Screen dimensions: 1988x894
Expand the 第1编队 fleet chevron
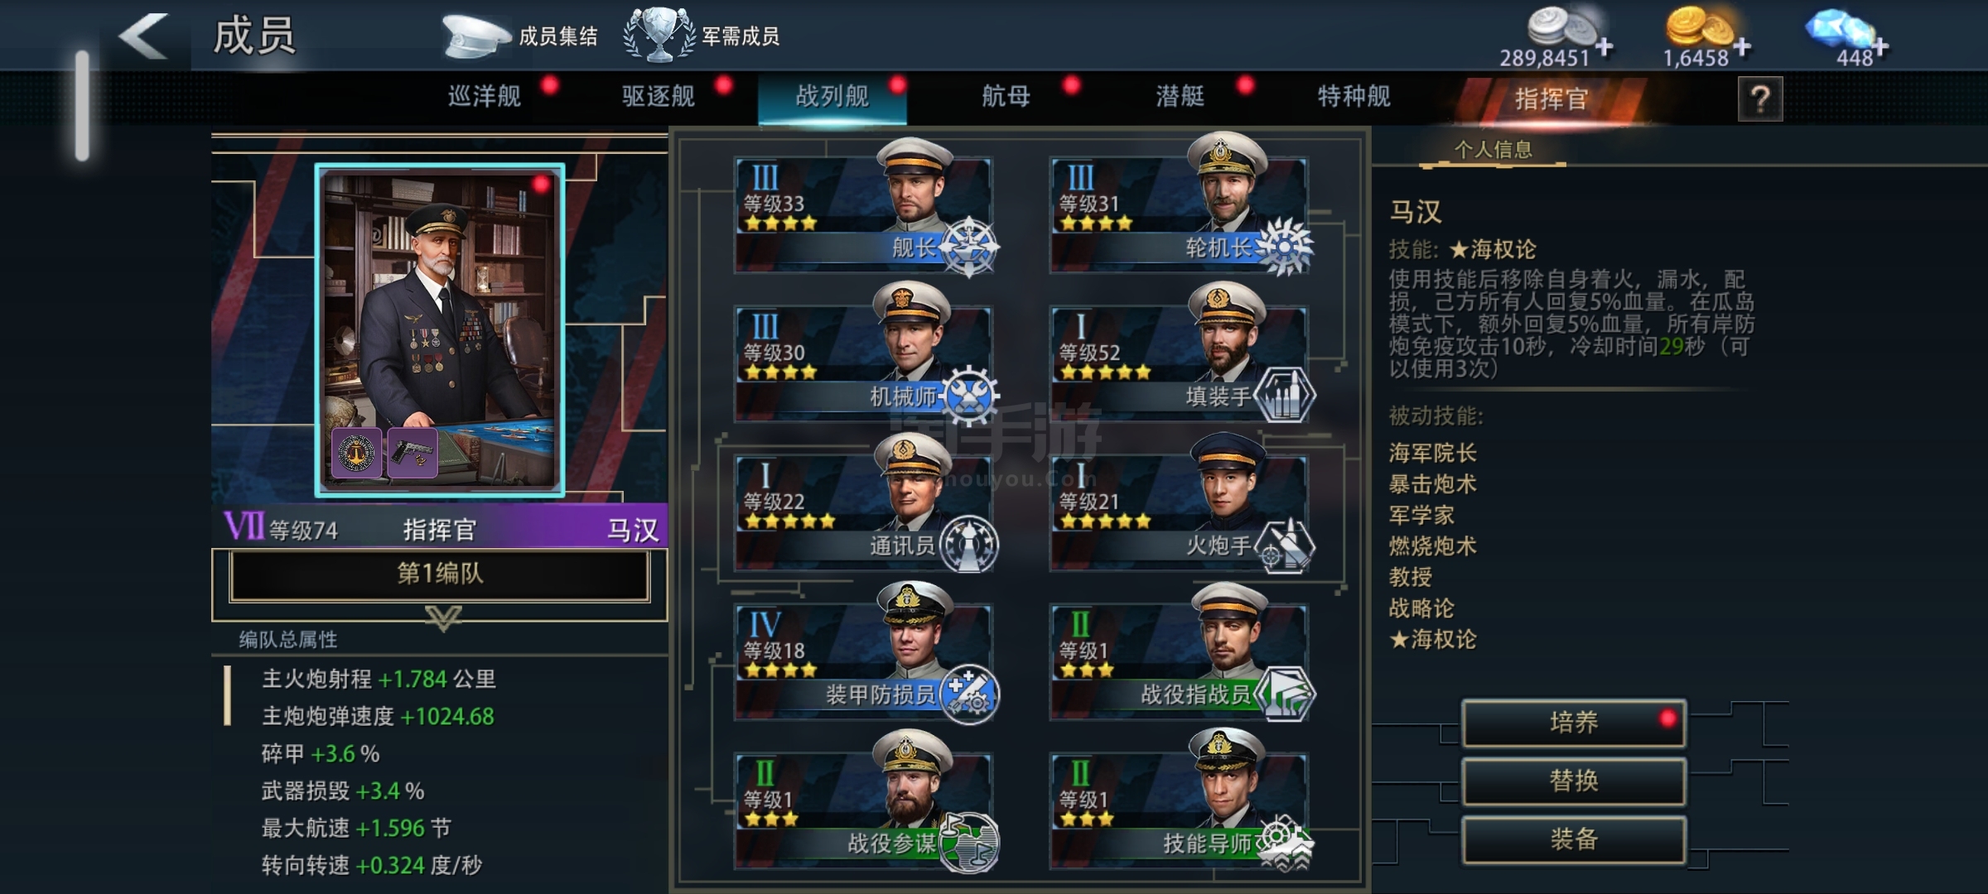coord(443,617)
